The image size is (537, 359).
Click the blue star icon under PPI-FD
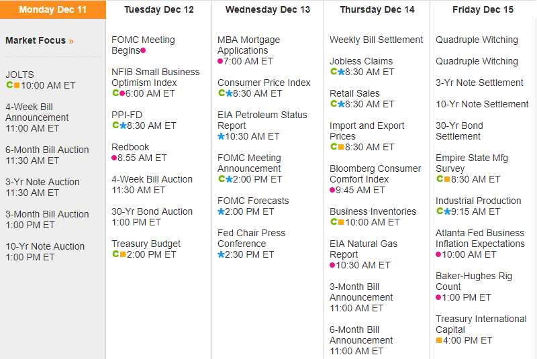click(123, 125)
